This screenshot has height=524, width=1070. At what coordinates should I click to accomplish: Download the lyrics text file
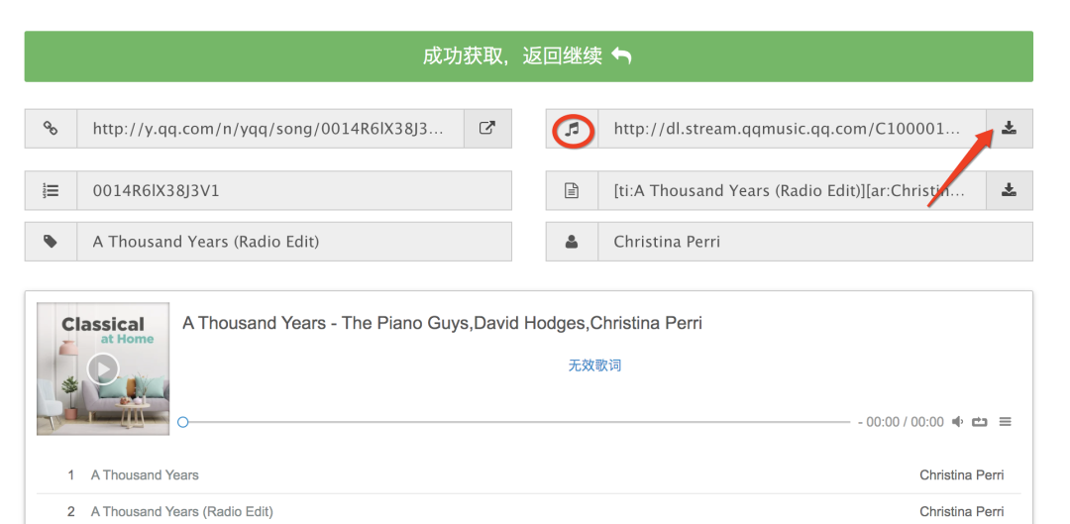[1009, 190]
